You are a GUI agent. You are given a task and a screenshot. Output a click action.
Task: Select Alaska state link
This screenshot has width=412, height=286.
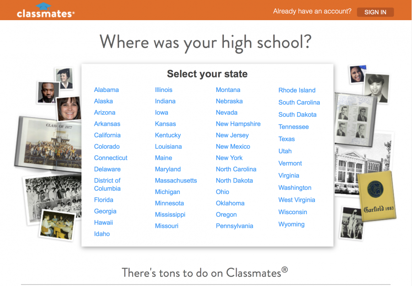click(103, 101)
